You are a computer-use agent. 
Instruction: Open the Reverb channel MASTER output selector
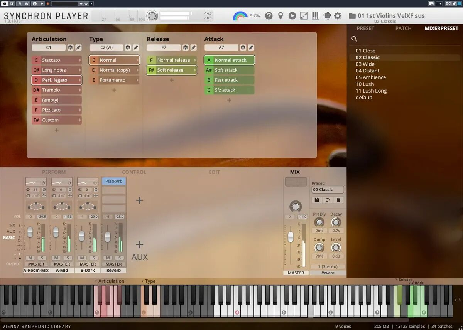point(113,264)
